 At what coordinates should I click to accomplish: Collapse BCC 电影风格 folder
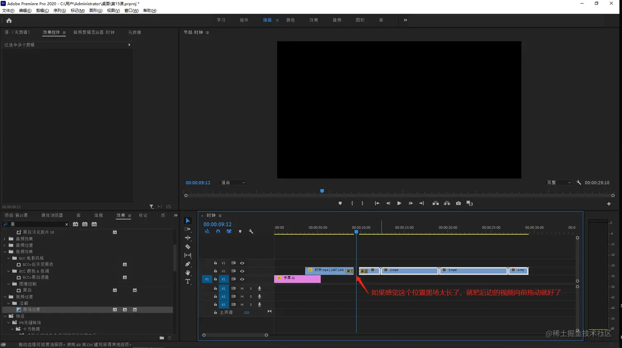pos(9,258)
